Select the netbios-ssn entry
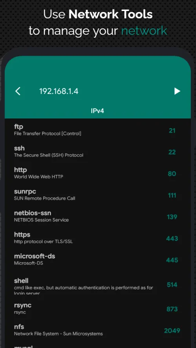This screenshot has width=196, height=348. click(x=98, y=216)
